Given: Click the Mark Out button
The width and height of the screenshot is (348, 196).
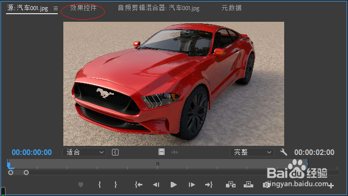Looking at the screenshot, I should (x=115, y=185).
